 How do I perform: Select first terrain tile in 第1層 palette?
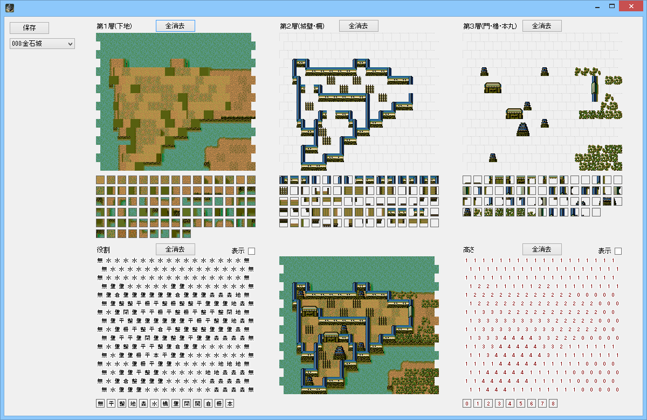100,180
